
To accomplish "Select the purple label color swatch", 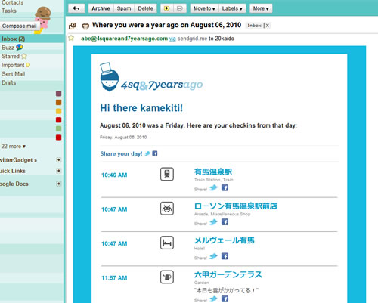I will point(58,94).
